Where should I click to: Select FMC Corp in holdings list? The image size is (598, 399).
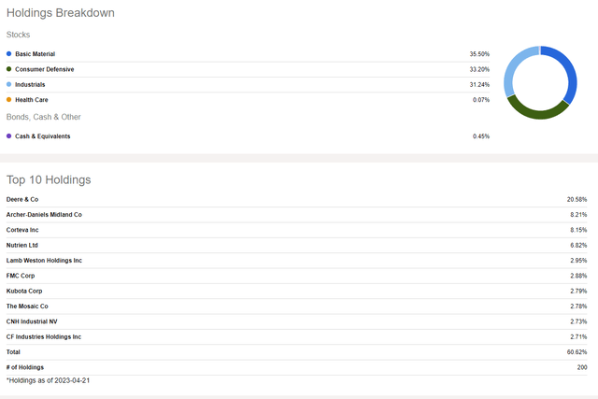21,276
